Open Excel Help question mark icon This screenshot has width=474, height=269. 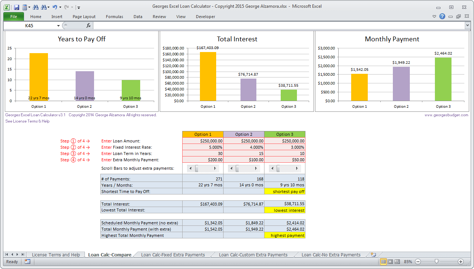[x=442, y=16]
